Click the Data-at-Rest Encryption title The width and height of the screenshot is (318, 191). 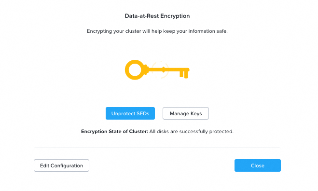click(157, 16)
